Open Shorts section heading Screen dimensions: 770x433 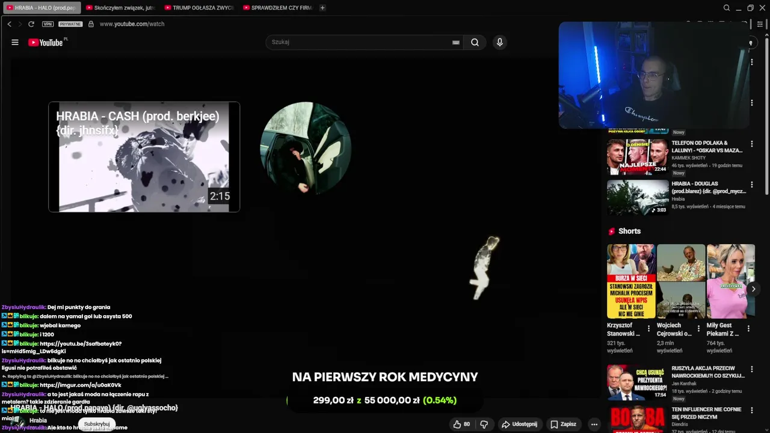[x=629, y=231]
